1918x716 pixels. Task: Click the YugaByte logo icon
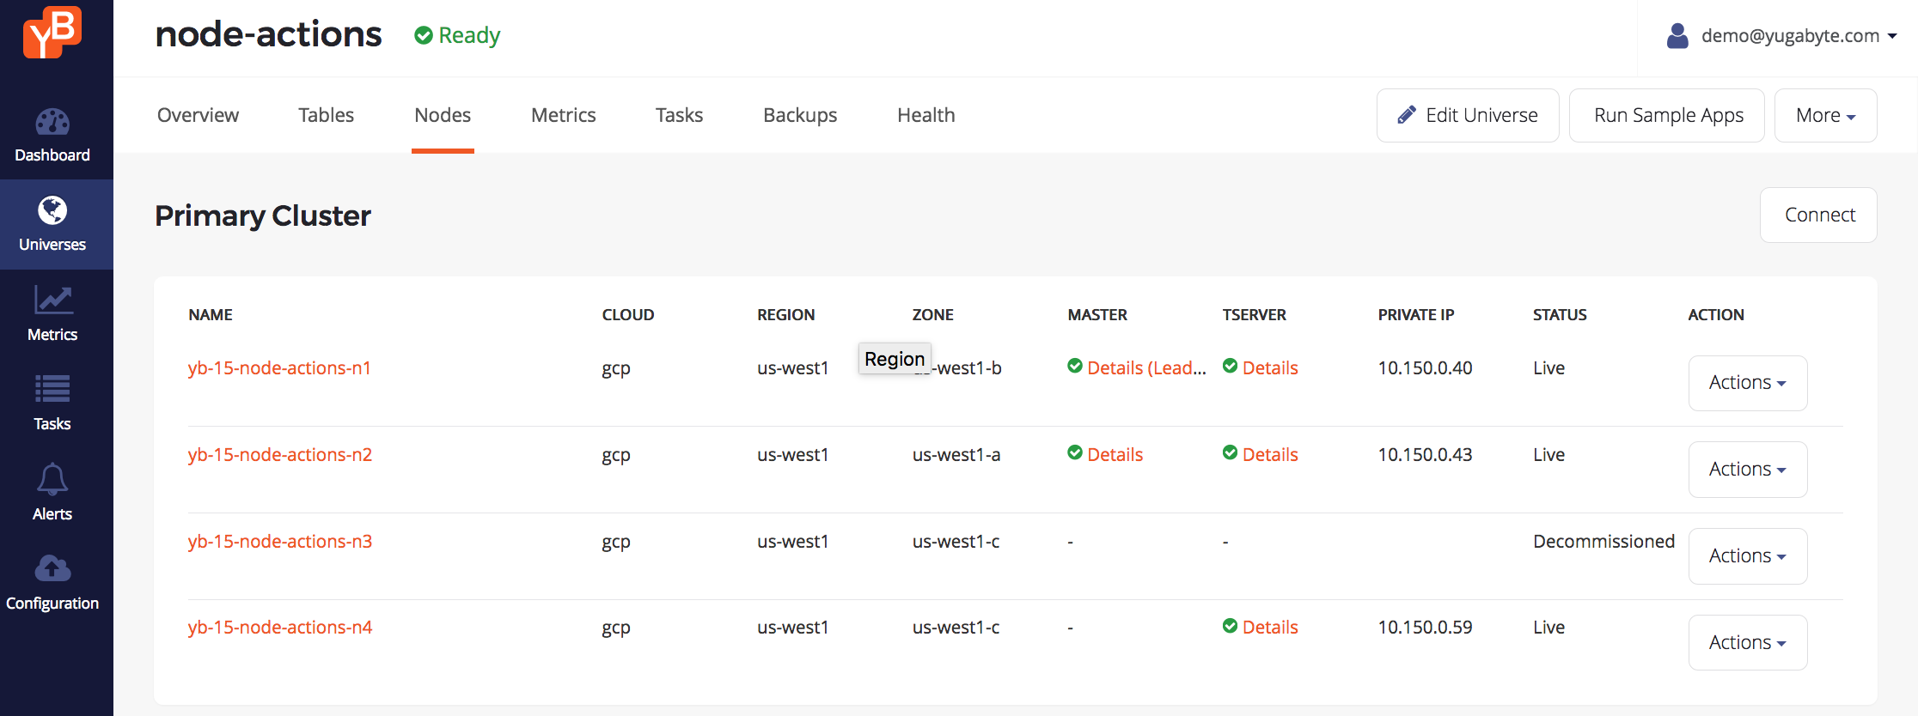(x=52, y=32)
